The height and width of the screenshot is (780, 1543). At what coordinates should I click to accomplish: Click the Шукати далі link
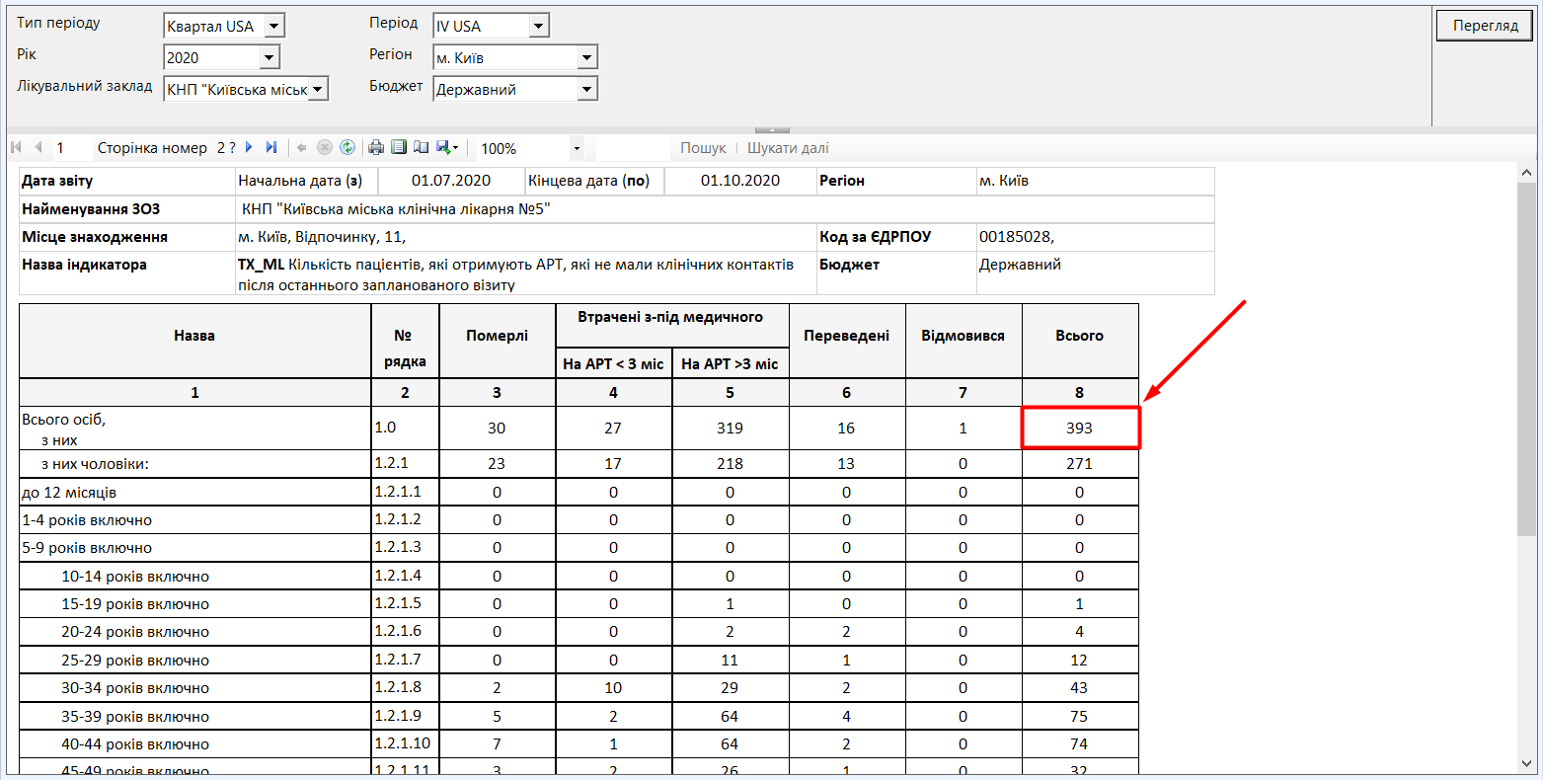coord(788,148)
